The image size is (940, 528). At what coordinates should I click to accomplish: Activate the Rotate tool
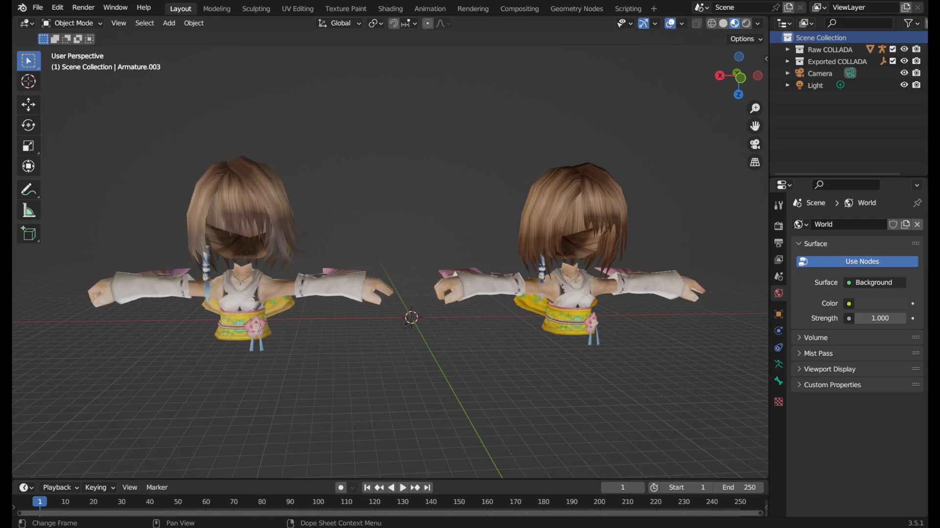click(28, 125)
